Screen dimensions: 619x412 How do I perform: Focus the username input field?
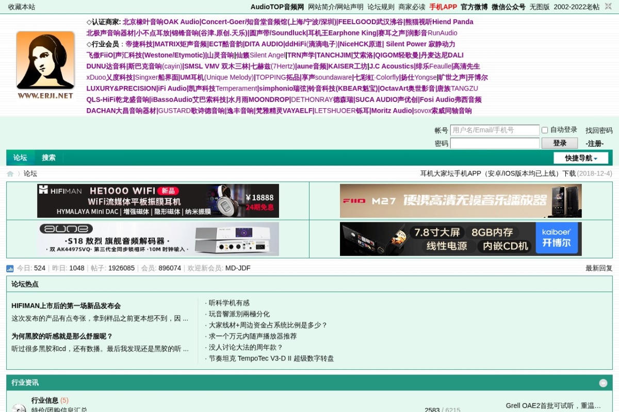(495, 130)
